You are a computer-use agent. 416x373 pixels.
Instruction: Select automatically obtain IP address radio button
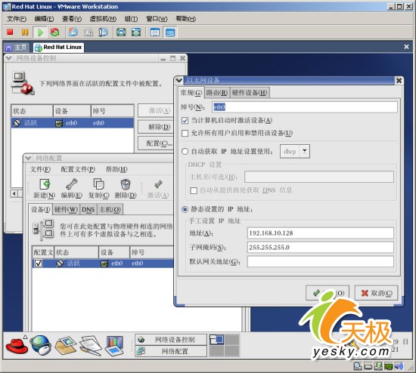pos(185,151)
